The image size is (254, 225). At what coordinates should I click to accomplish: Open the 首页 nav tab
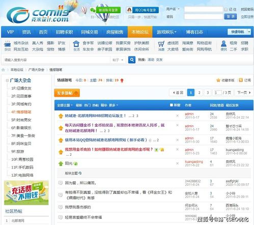point(43,32)
